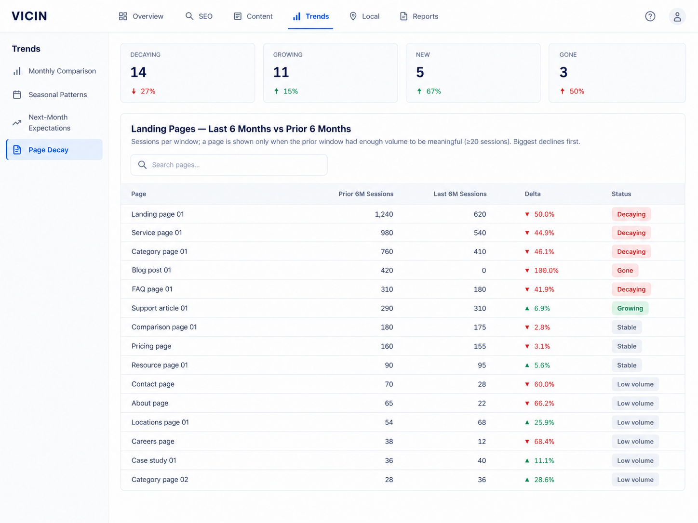The image size is (698, 523).
Task: Click the up arrow in Growing card
Action: [x=276, y=91]
